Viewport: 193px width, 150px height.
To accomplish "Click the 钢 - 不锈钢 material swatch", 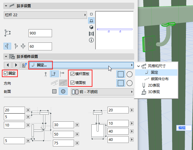I will pos(75,92).
